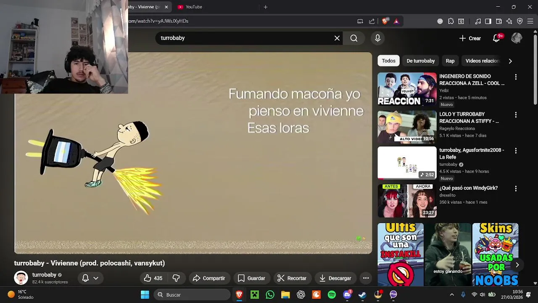
Task: Open volume control in system tray
Action: pos(482,295)
